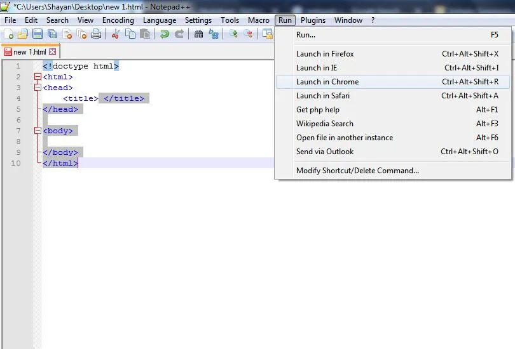Click the Print toolbar icon
515x349 pixels.
click(x=96, y=34)
